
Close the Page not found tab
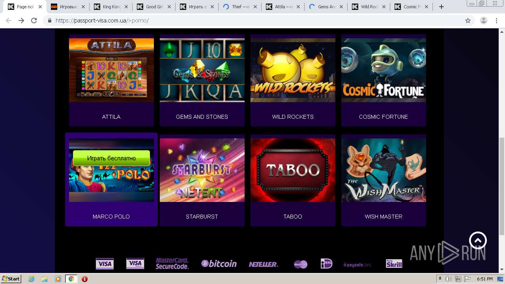40,7
